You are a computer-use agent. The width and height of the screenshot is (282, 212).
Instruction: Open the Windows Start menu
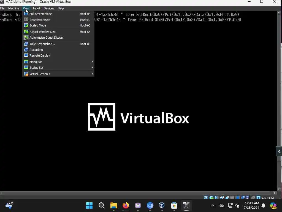(x=90, y=205)
